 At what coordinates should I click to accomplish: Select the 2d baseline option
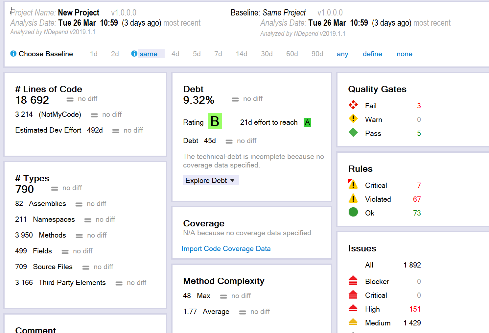tap(115, 54)
